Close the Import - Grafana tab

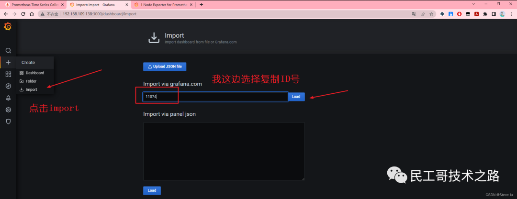[126, 5]
